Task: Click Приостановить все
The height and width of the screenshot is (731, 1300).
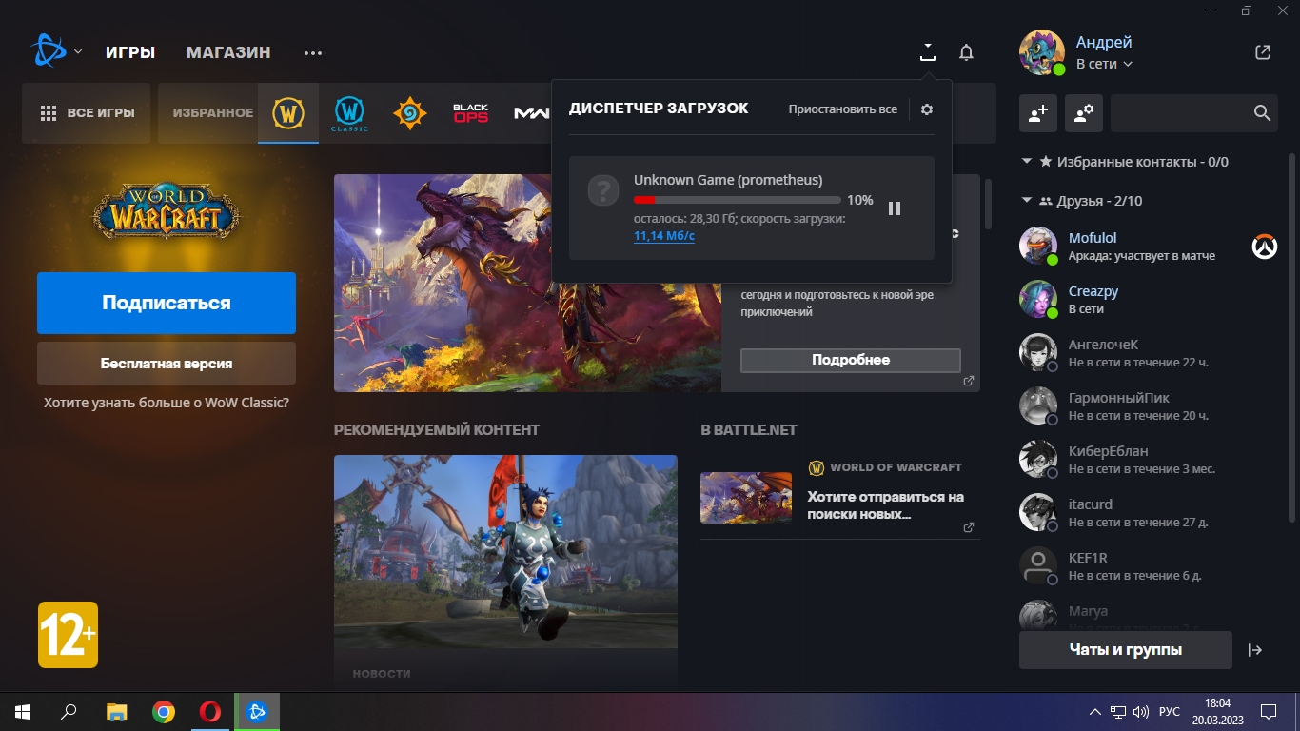Action: click(842, 109)
